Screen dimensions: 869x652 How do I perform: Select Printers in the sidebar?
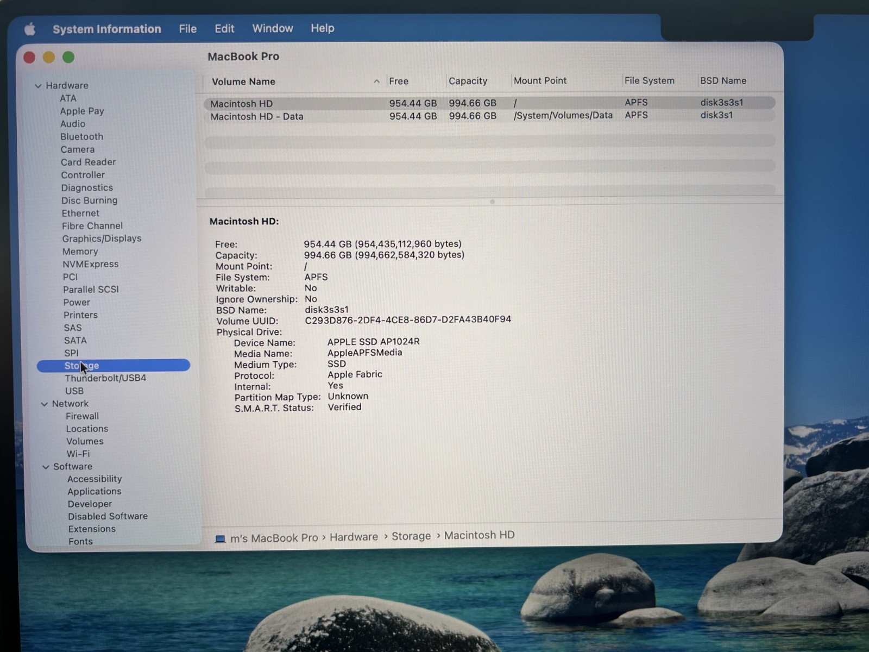(x=80, y=315)
